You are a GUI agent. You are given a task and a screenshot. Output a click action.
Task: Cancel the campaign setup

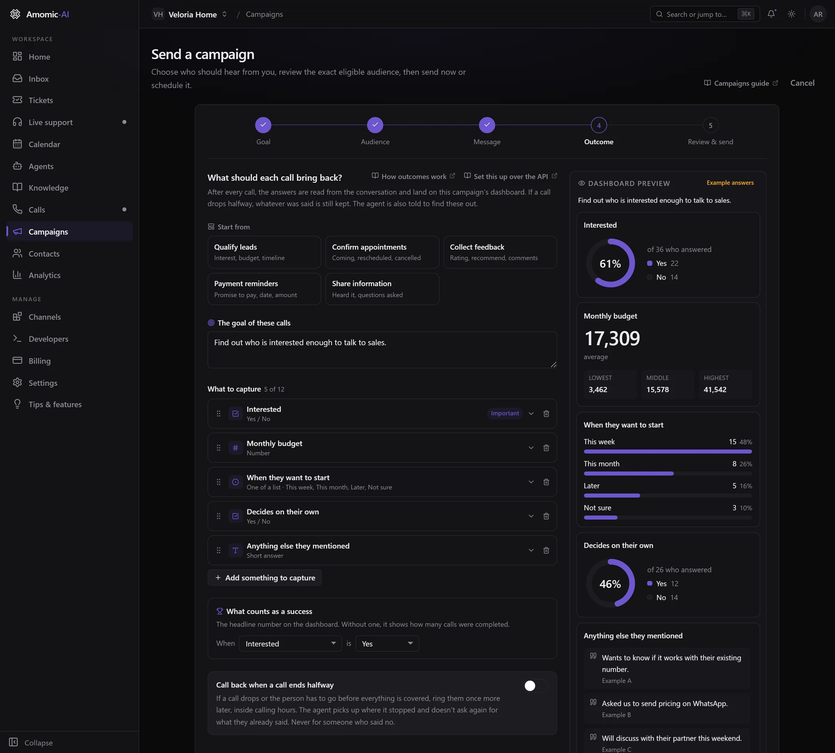[x=802, y=83]
